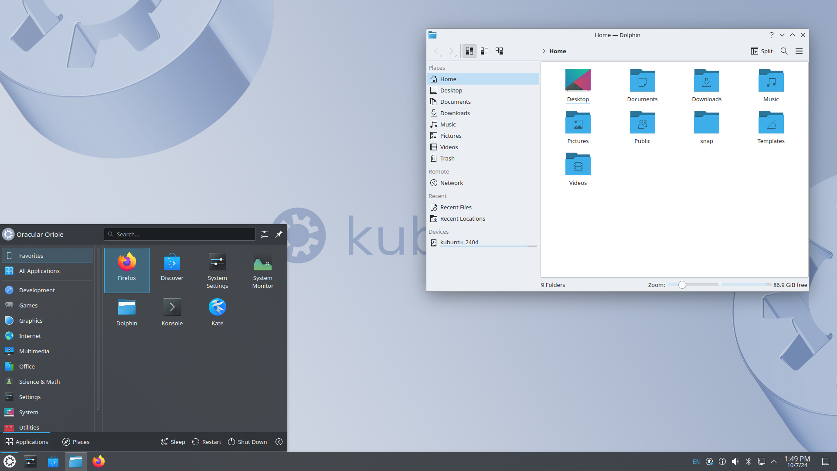The width and height of the screenshot is (837, 471).
Task: Expand the Devices section in Dolphin sidebar
Action: (x=438, y=231)
